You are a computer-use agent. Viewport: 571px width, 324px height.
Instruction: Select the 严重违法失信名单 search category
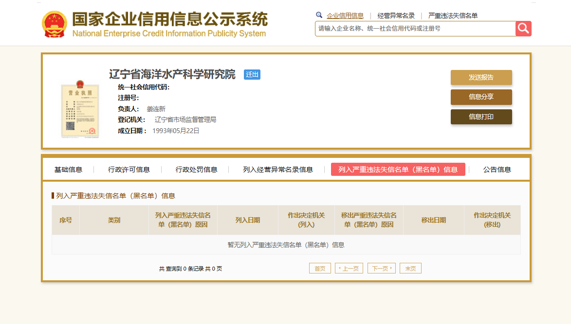[453, 16]
